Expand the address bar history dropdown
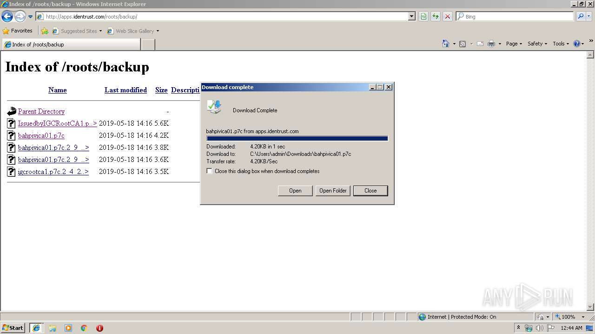Image resolution: width=595 pixels, height=334 pixels. (412, 16)
